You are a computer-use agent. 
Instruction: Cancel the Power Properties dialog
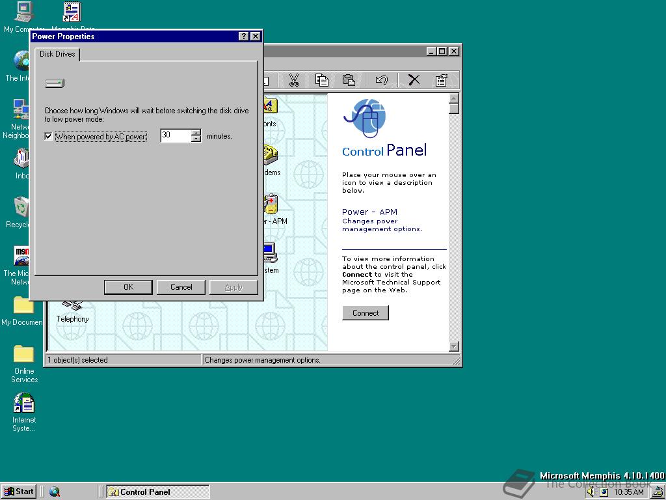(x=181, y=286)
